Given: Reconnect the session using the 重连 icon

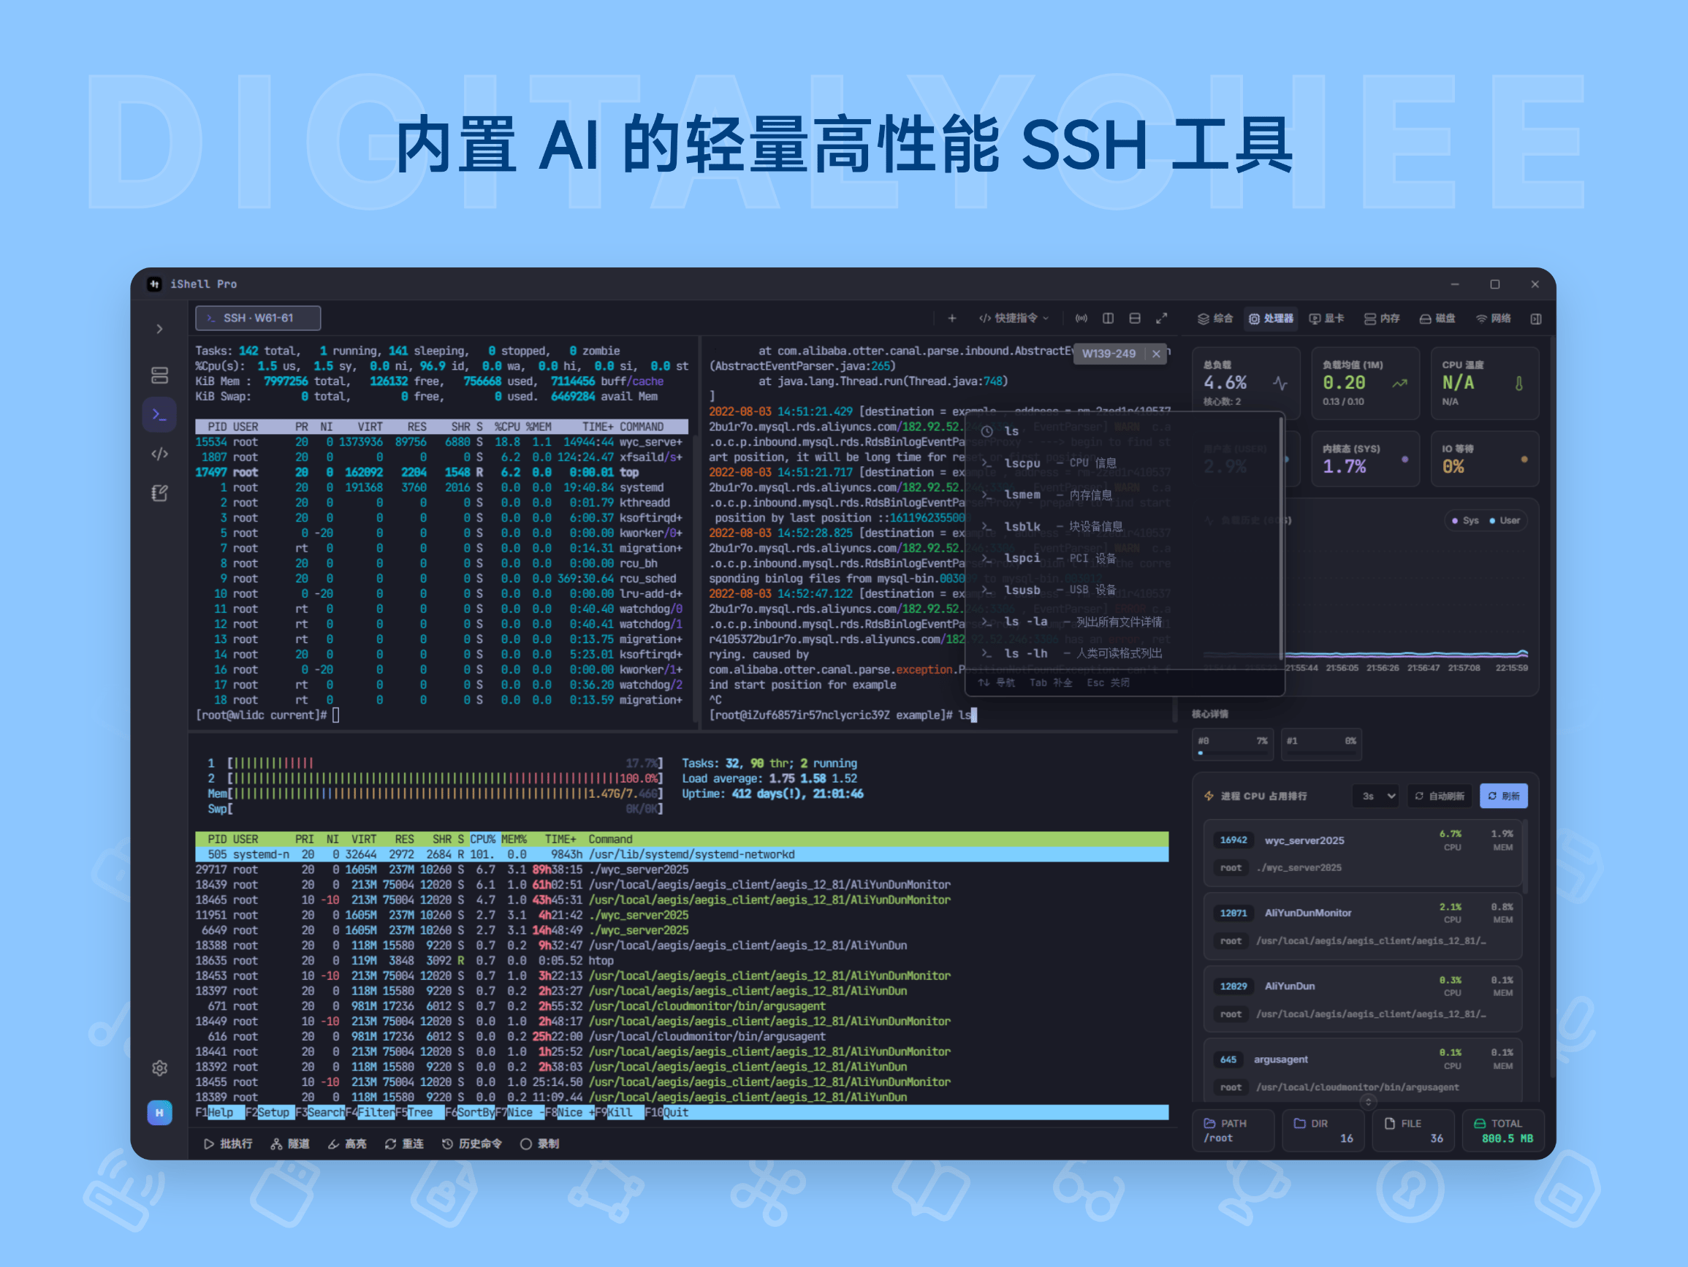Looking at the screenshot, I should pos(404,1144).
